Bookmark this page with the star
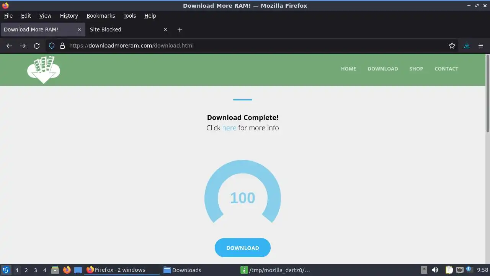The image size is (490, 276). point(452,46)
